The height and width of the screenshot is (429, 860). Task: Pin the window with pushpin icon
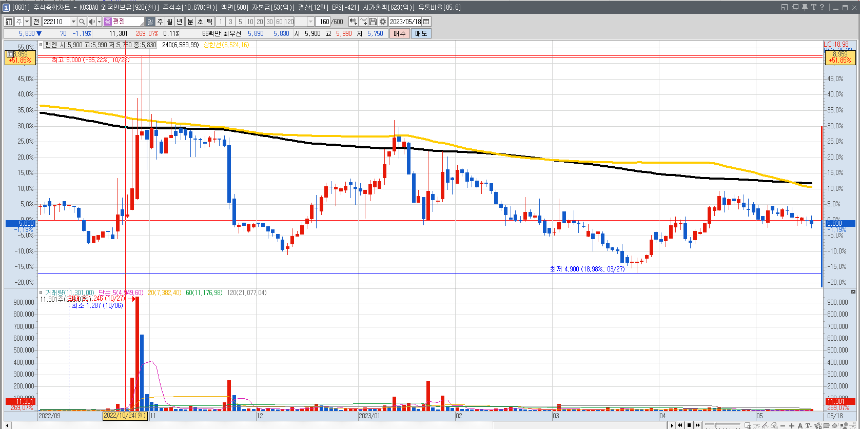point(805,7)
